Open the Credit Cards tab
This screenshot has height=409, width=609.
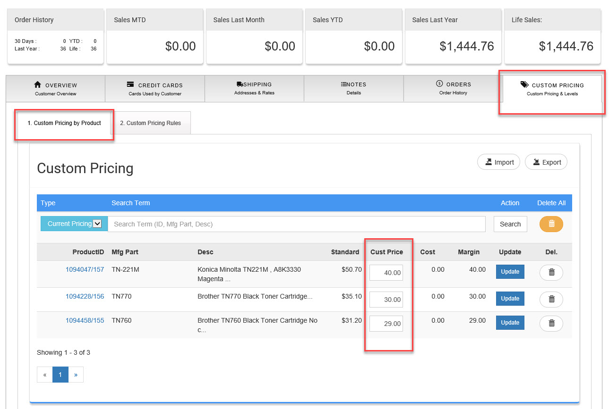[x=155, y=89]
